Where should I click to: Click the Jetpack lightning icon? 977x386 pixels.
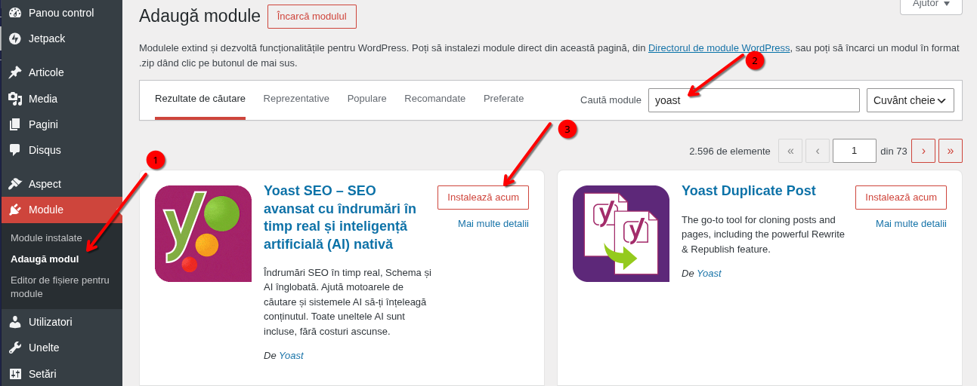click(x=15, y=38)
